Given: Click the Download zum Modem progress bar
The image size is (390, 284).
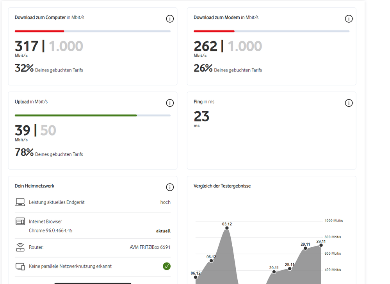Looking at the screenshot, I should tap(271, 31).
